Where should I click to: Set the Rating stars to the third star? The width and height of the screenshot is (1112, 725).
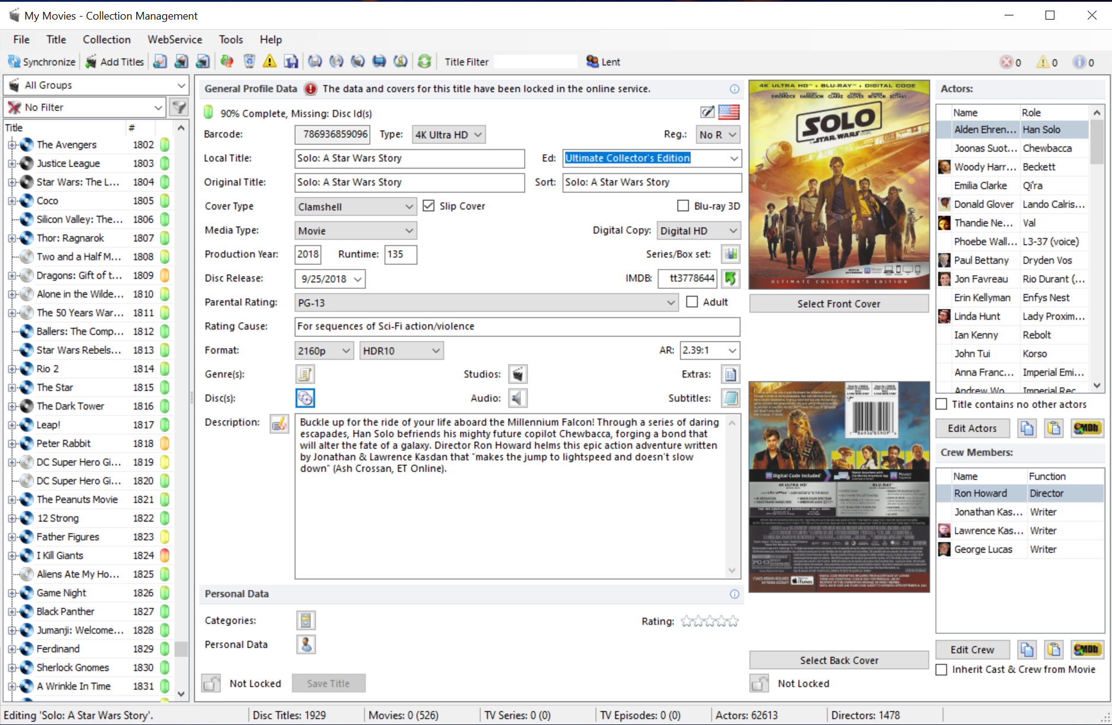(710, 621)
